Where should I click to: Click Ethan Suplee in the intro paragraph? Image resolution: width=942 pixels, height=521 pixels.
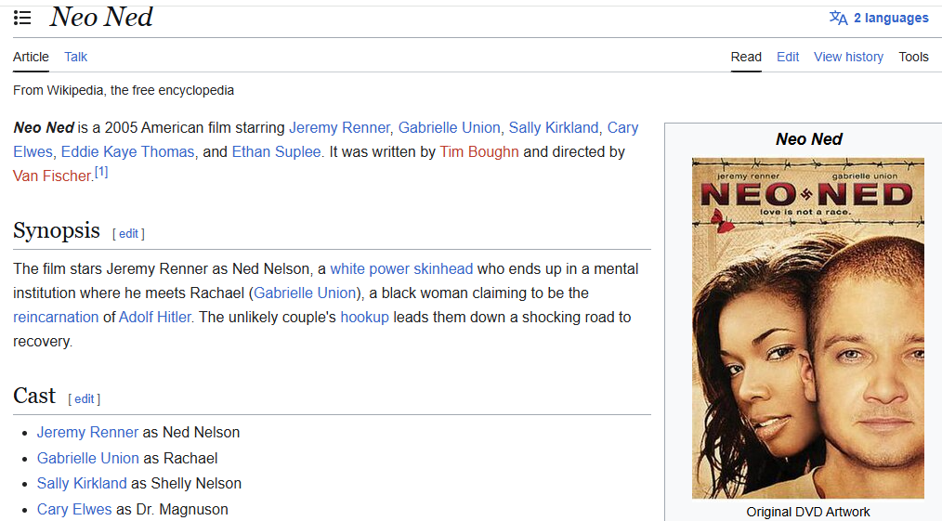click(278, 151)
